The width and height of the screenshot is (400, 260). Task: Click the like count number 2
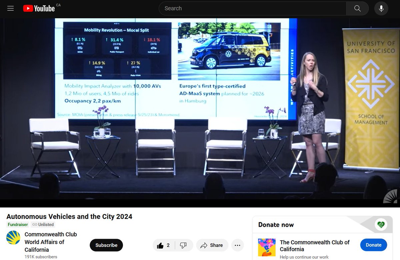tap(168, 245)
